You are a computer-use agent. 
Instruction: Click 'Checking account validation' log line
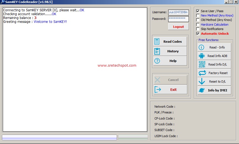[30, 14]
